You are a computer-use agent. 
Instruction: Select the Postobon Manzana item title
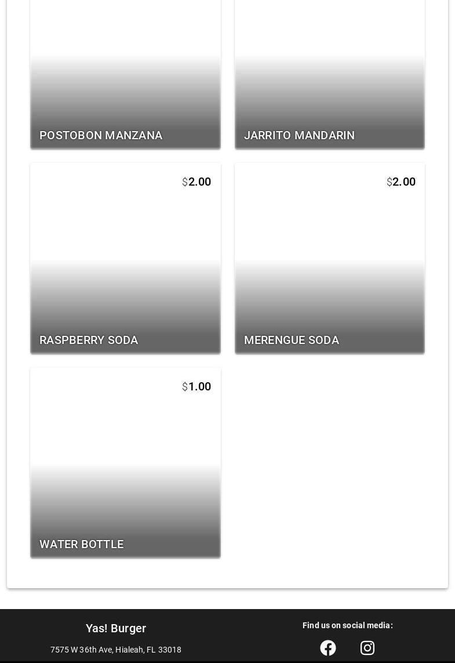click(101, 135)
